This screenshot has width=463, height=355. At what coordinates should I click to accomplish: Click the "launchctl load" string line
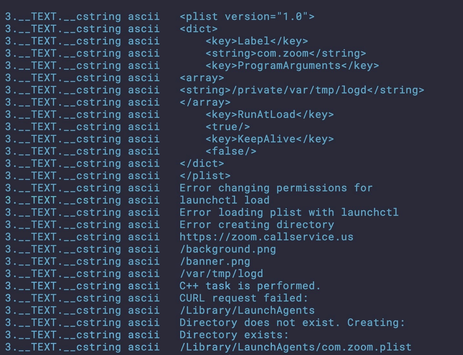(224, 200)
